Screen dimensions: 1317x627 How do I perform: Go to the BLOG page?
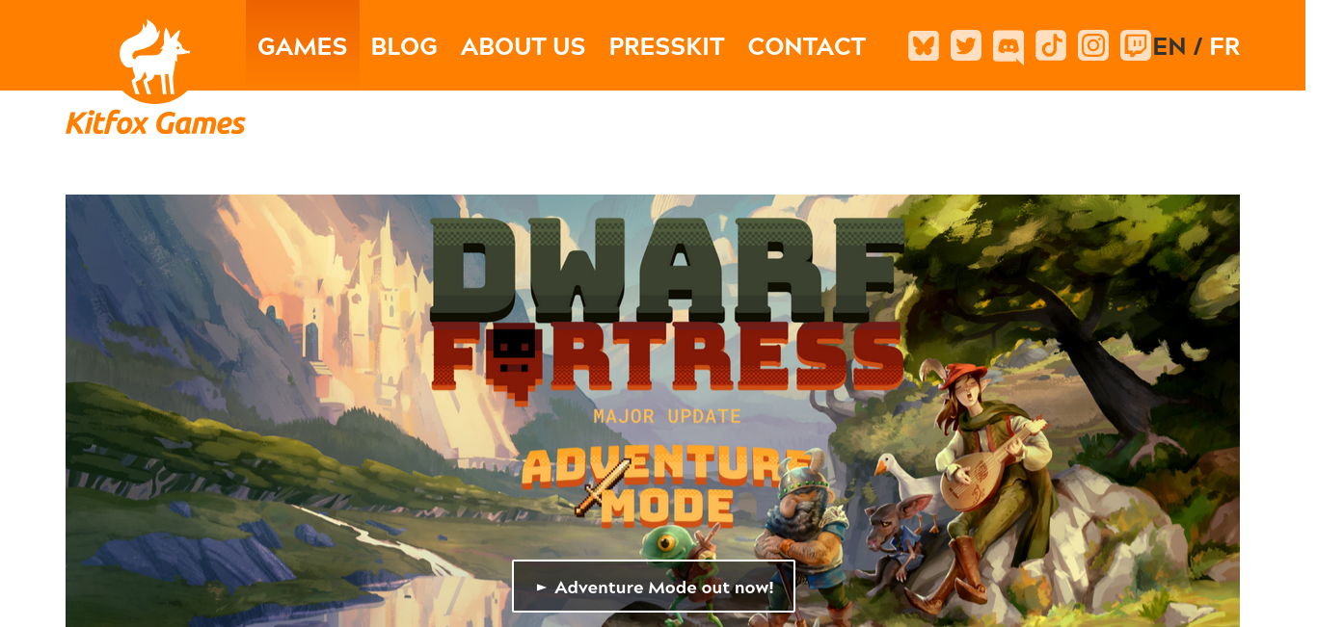tap(404, 46)
